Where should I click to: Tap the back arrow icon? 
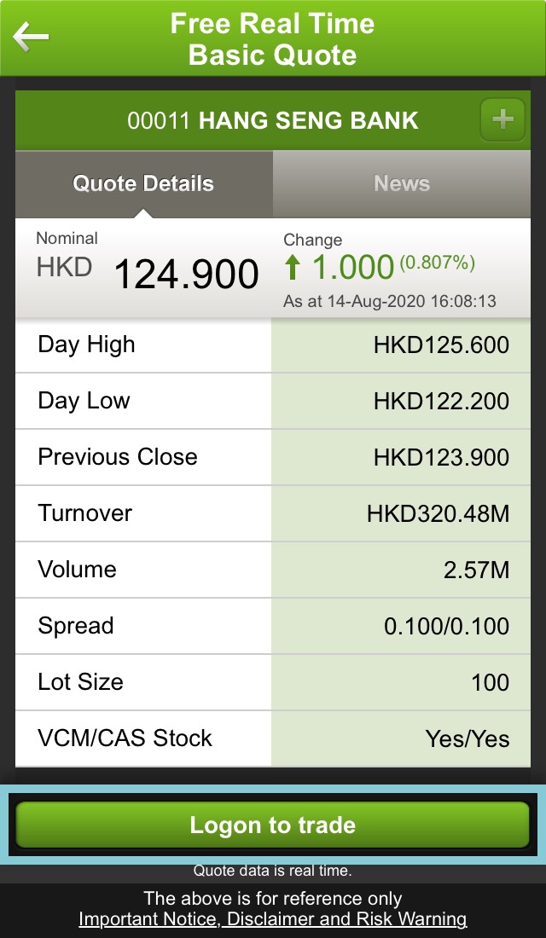tap(31, 37)
